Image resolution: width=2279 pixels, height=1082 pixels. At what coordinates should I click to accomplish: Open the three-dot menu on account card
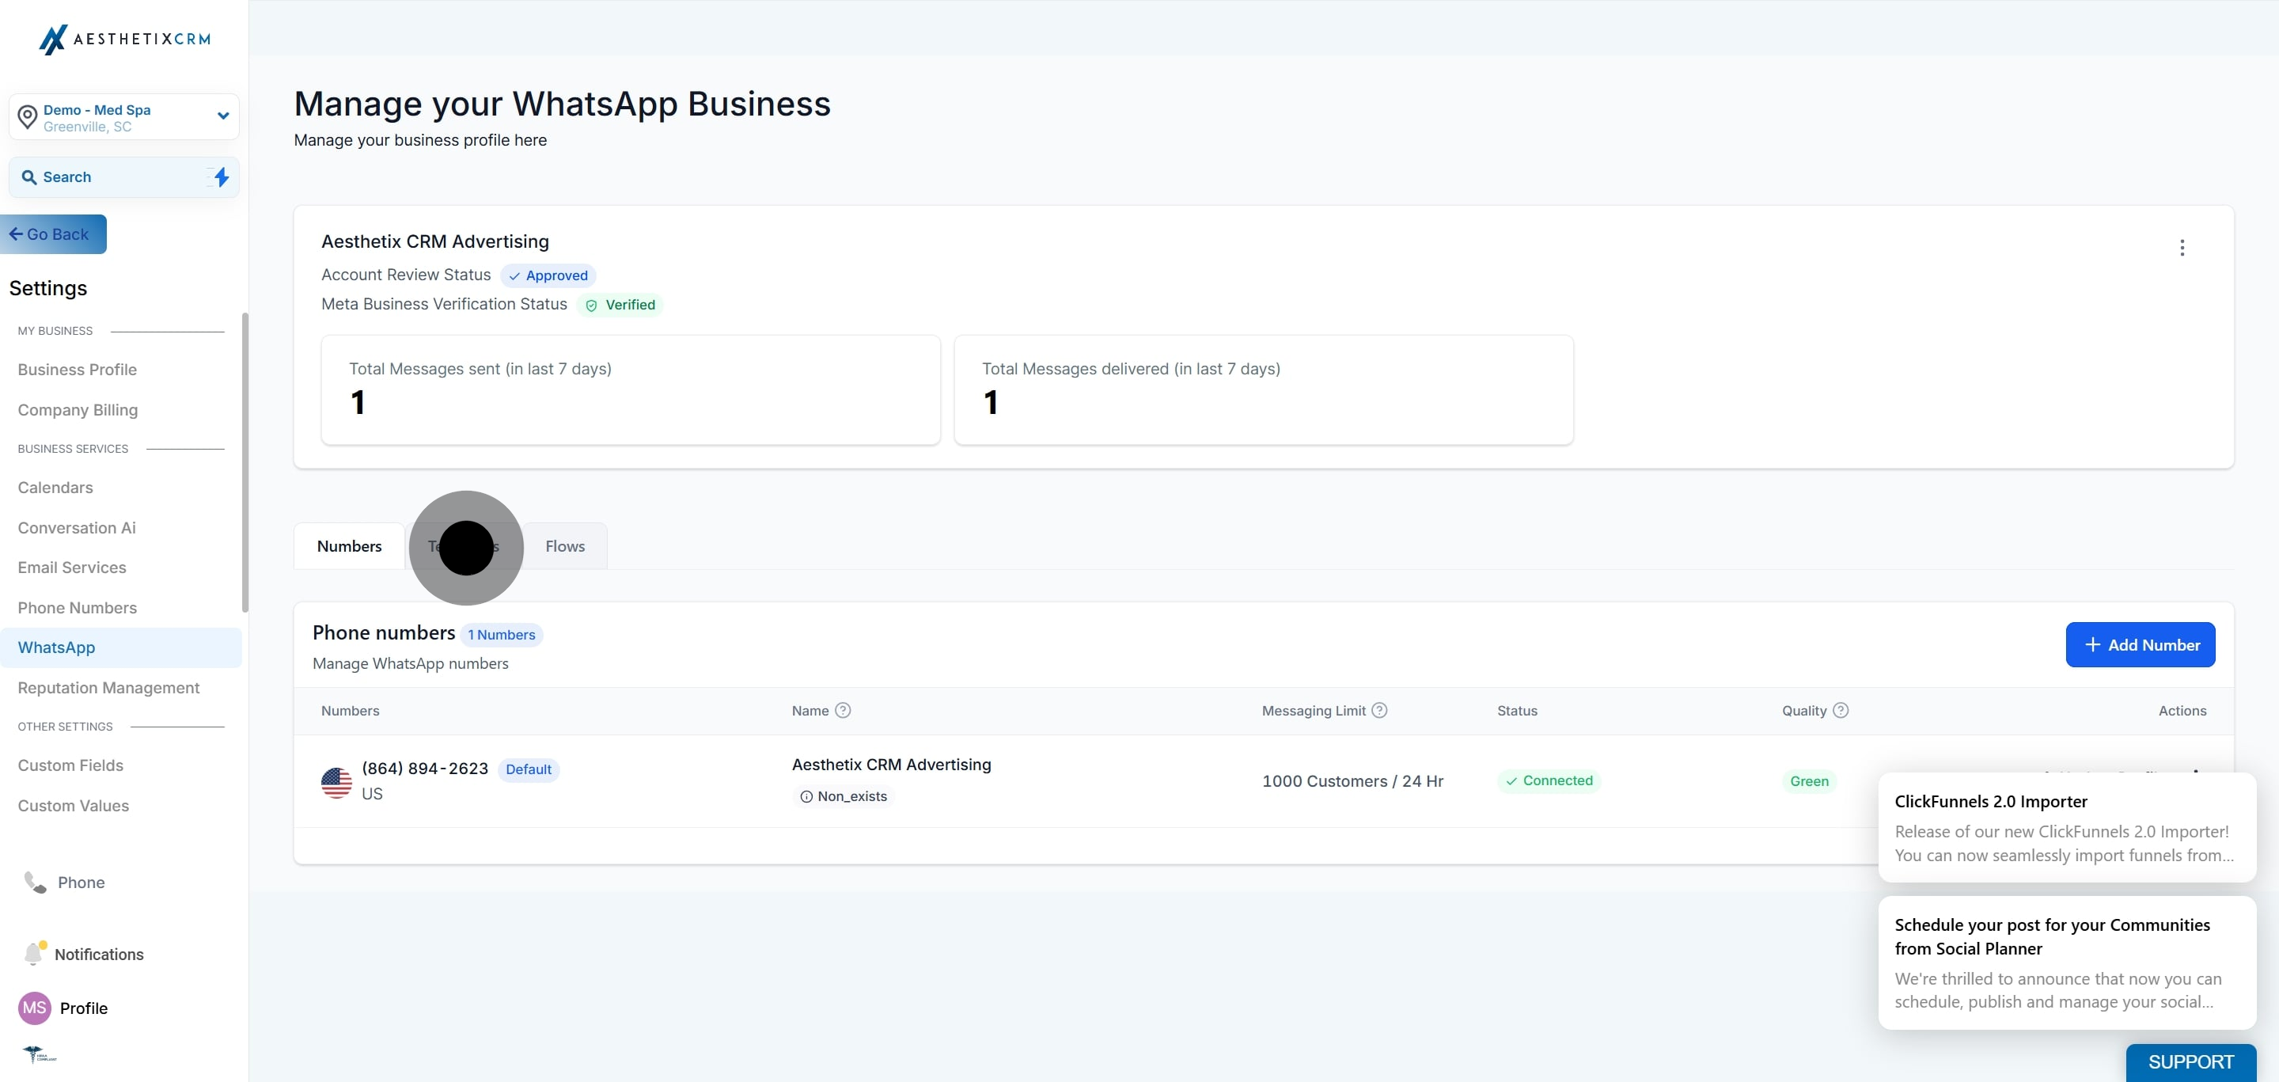tap(2182, 248)
